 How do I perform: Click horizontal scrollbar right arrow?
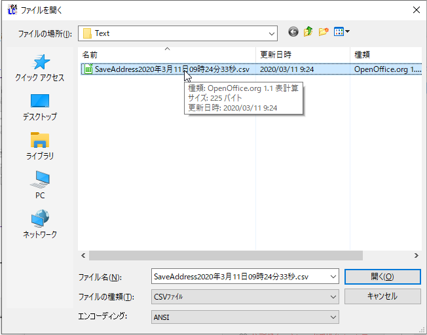(x=416, y=256)
